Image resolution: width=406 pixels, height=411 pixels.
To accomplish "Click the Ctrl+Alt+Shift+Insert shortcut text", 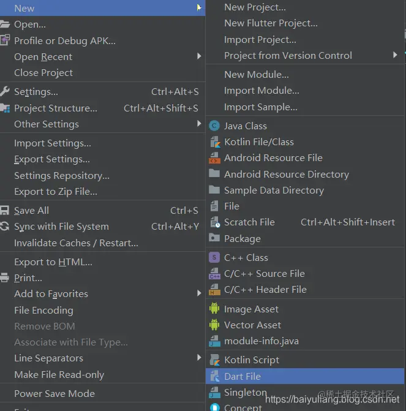I will pos(348,222).
